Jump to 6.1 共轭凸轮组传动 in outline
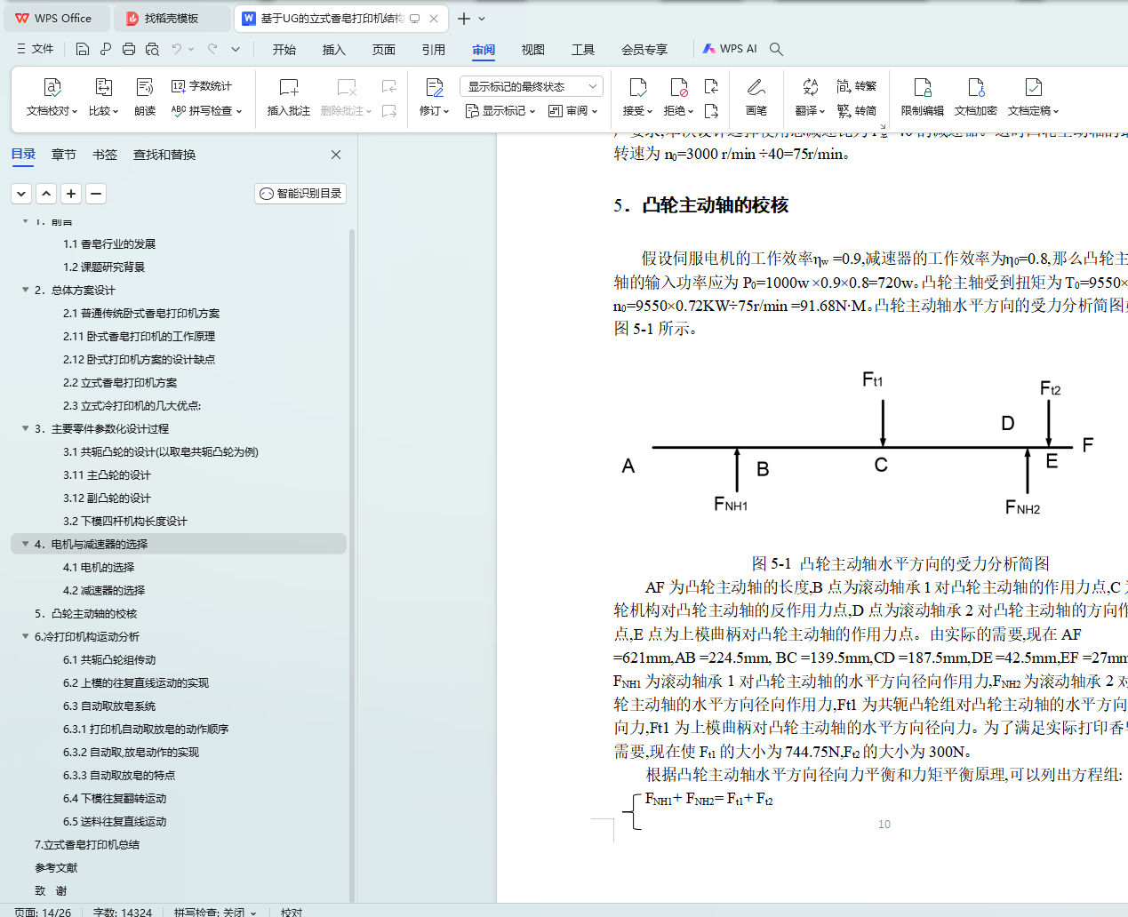This screenshot has width=1128, height=917. point(109,659)
